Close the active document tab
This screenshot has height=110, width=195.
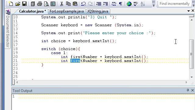click(x=193, y=11)
